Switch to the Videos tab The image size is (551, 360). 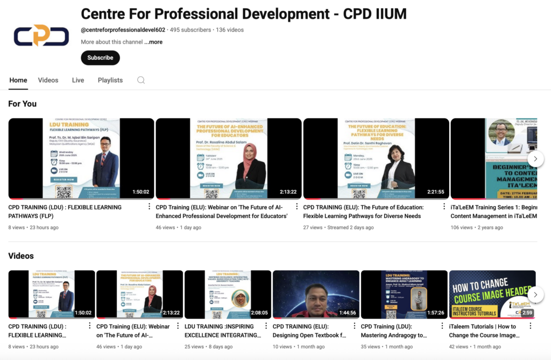coord(48,80)
